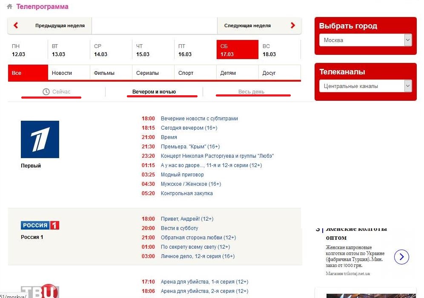Open the Россия 1 channel logo
The width and height of the screenshot is (424, 298).
pos(40,225)
